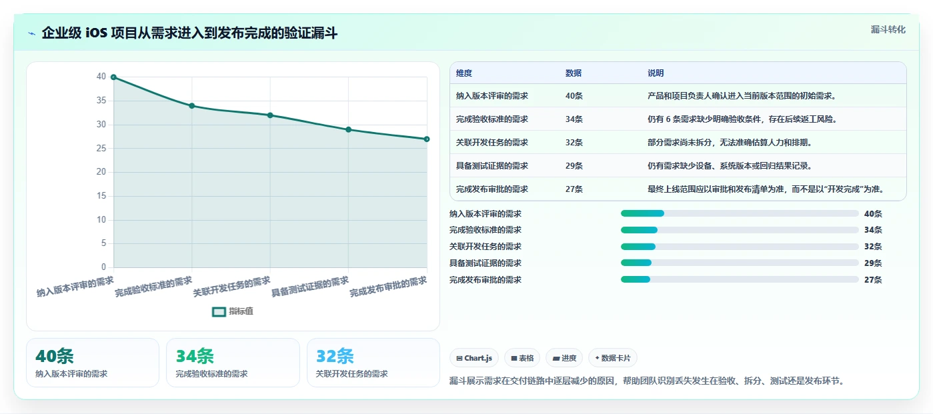Click progress list label 完成发布审批的需求
933x414 pixels.
point(486,280)
